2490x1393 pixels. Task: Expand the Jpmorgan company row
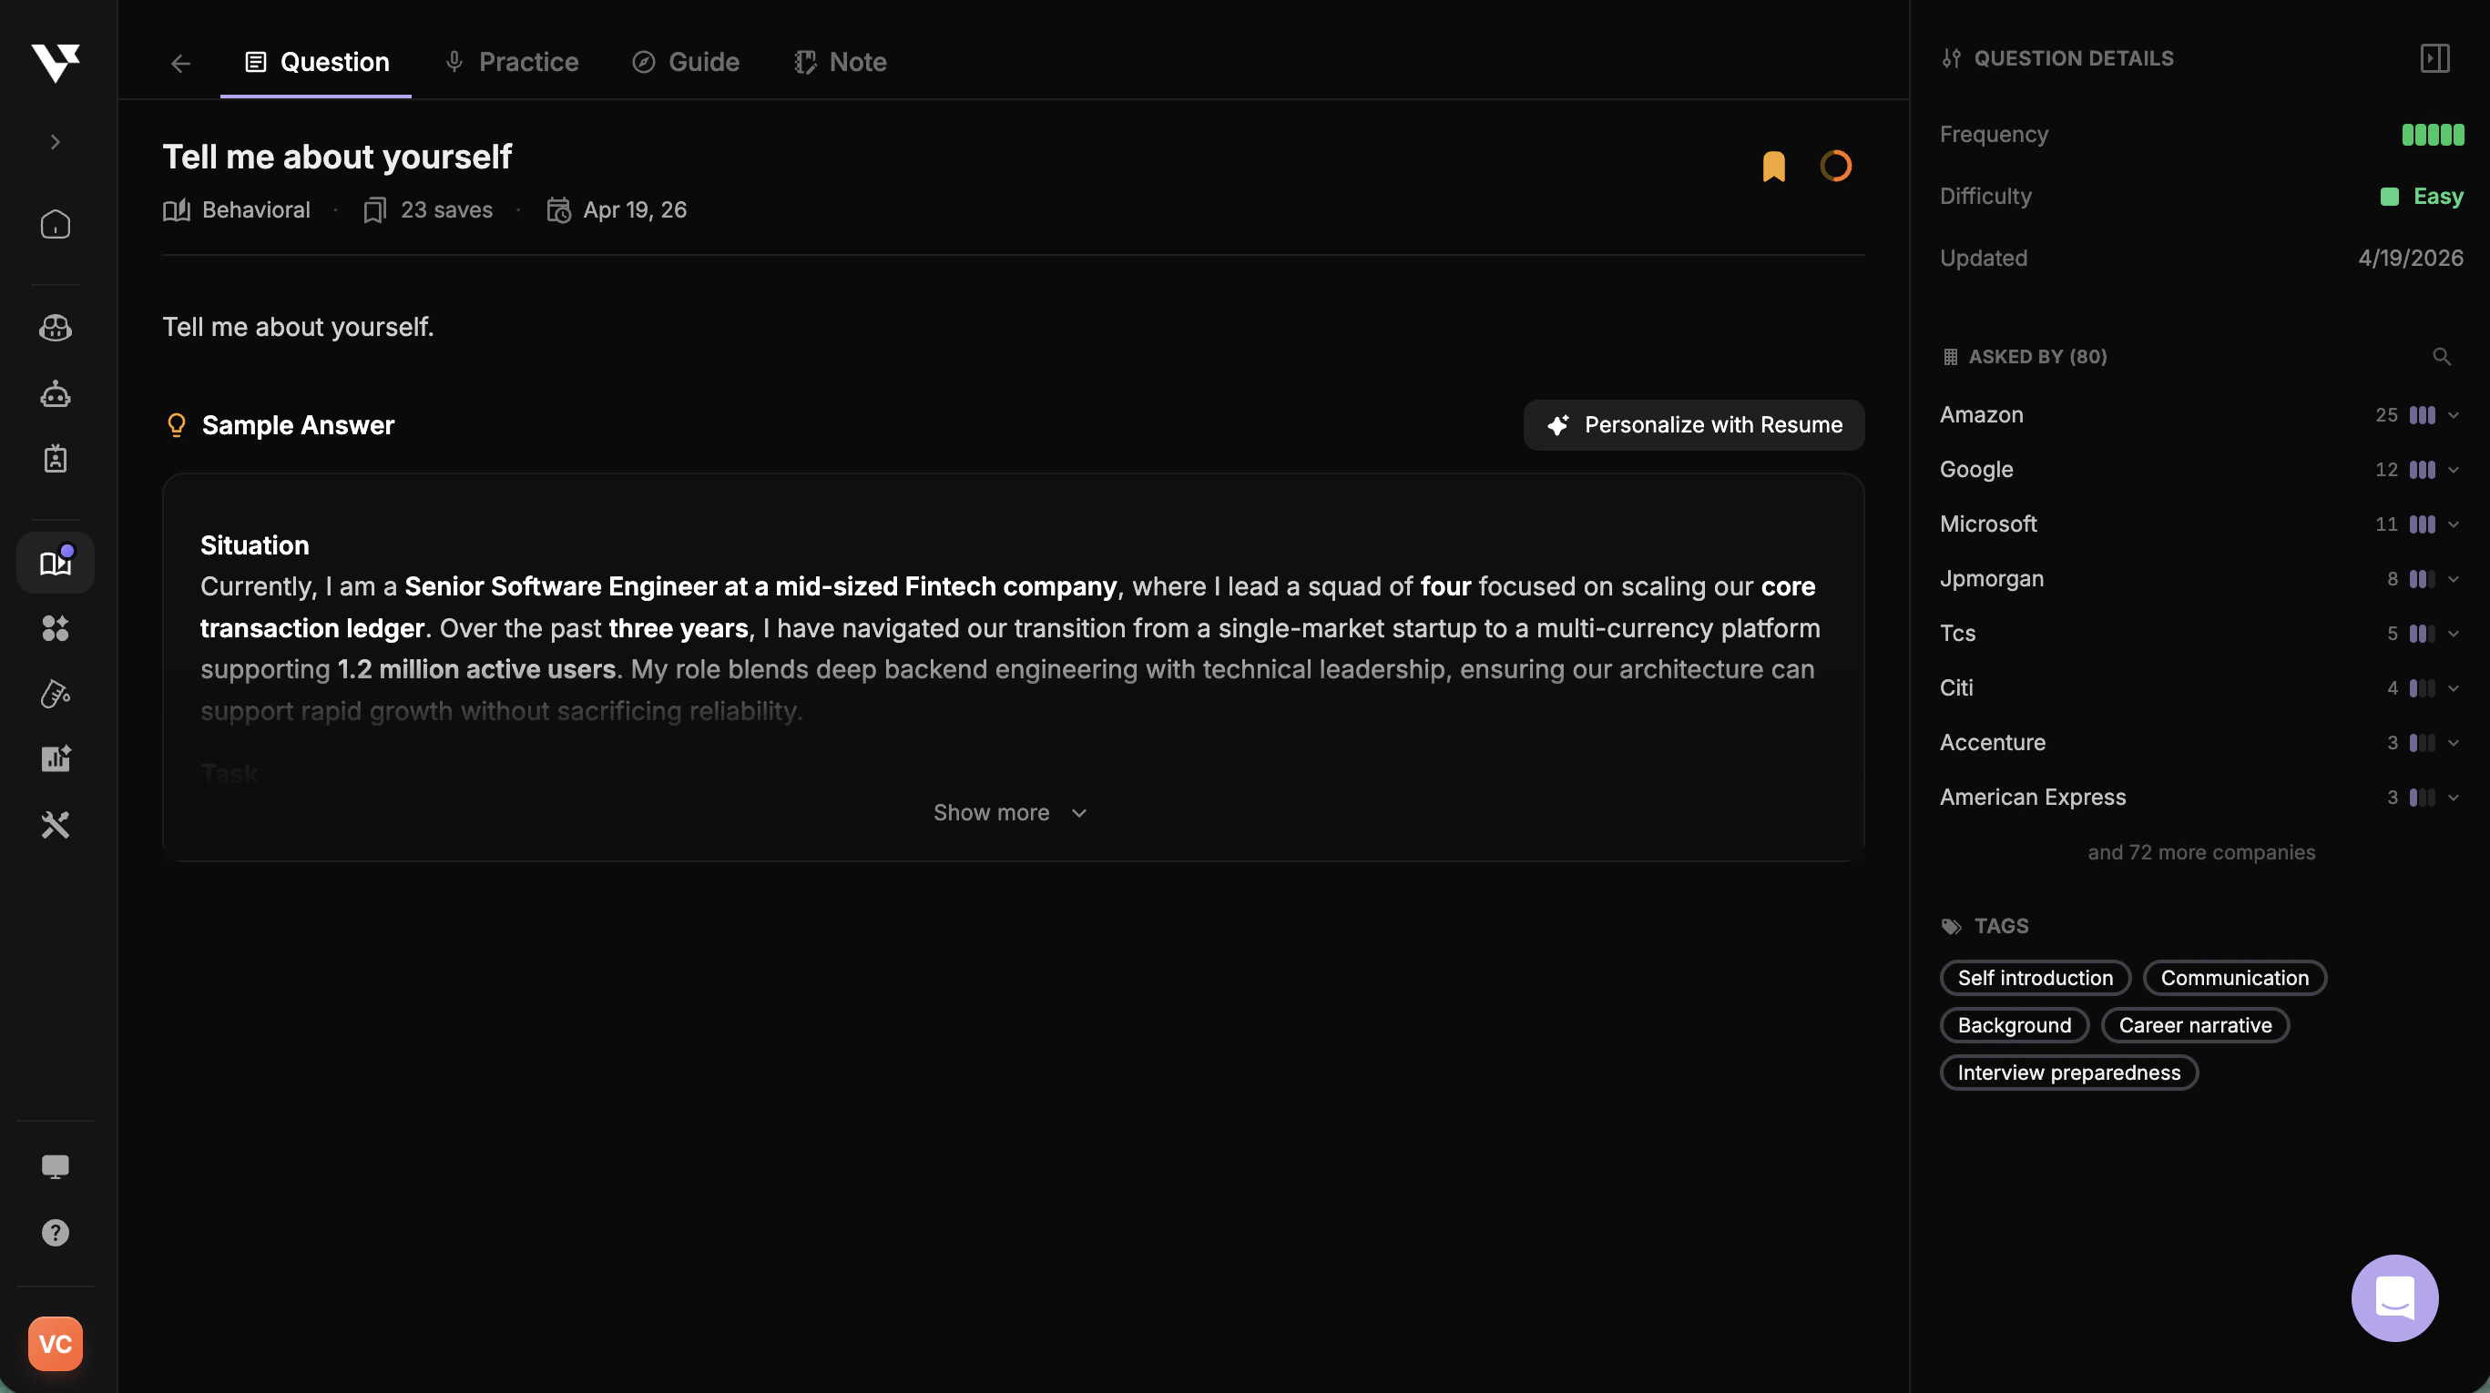pos(2454,579)
